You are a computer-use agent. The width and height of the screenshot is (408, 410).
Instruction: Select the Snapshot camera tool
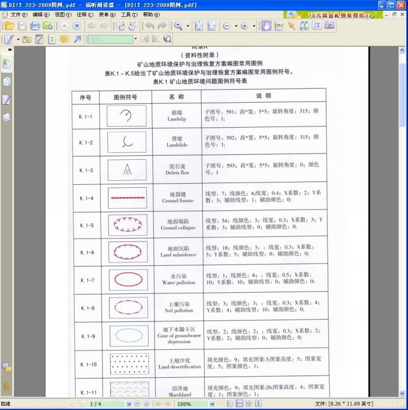(329, 26)
